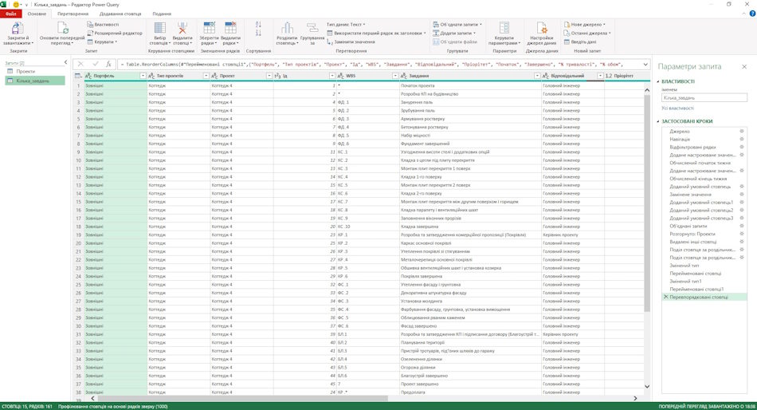The width and height of the screenshot is (757, 410).
Task: Collapse the Запити pane with the chevron
Action: pyautogui.click(x=65, y=62)
